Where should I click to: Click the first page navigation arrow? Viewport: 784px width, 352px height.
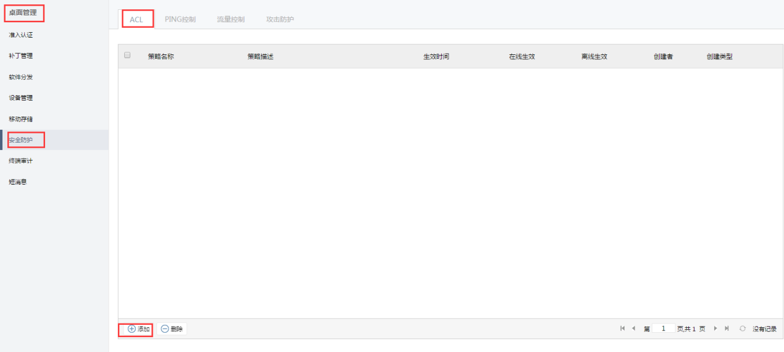coord(623,329)
